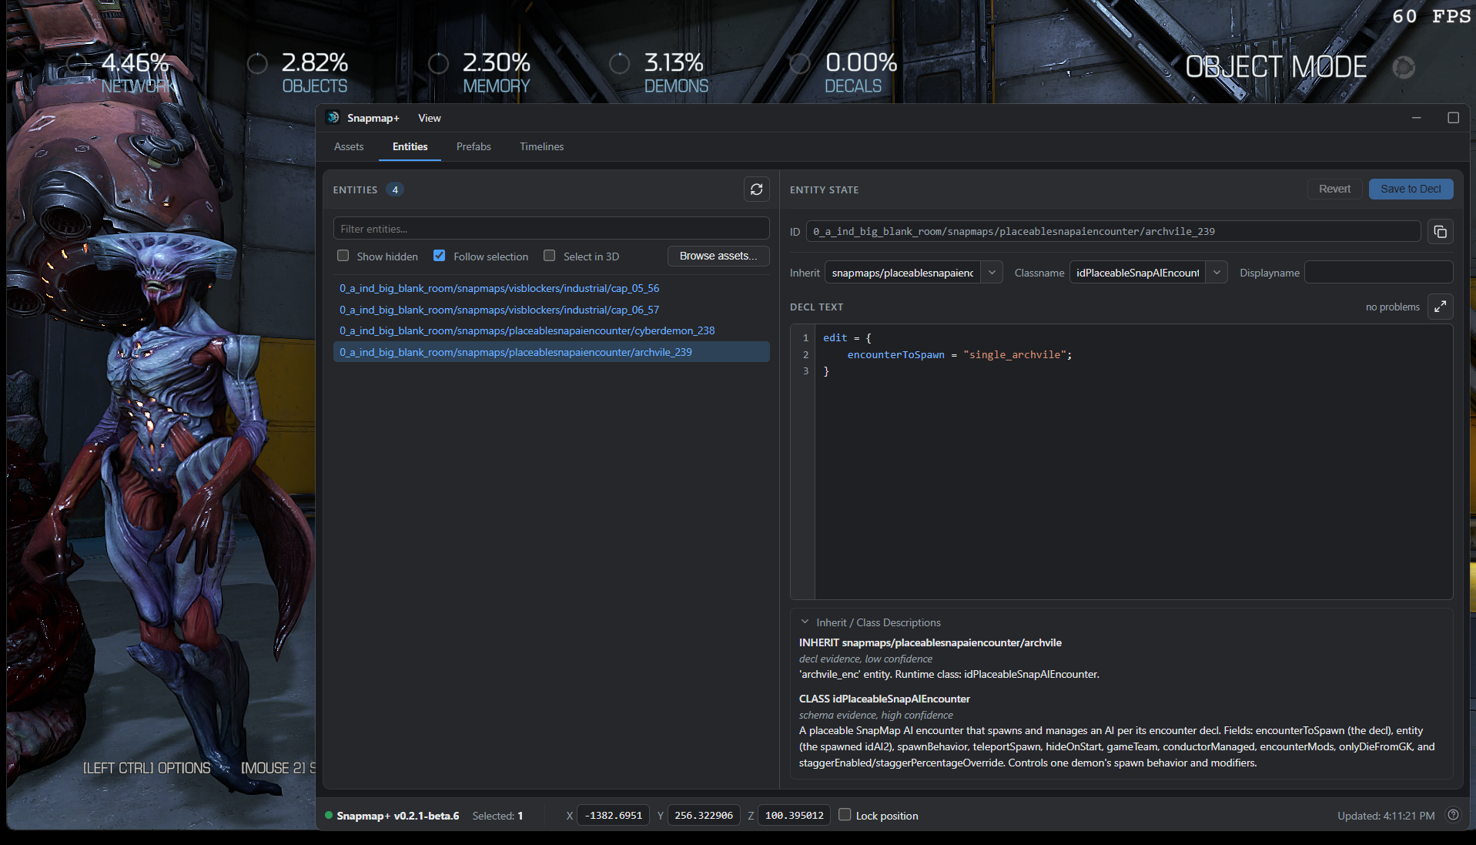Viewport: 1476px width, 845px height.
Task: Click the Displayname input field
Action: [x=1378, y=273]
